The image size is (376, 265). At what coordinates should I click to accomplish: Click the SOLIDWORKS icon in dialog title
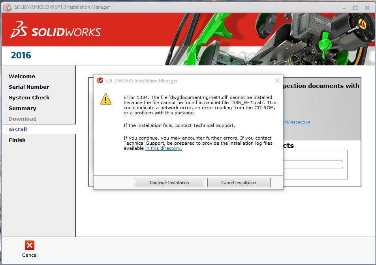point(100,81)
